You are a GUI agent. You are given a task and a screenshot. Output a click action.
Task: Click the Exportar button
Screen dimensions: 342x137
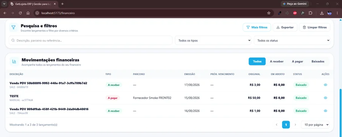click(x=285, y=27)
